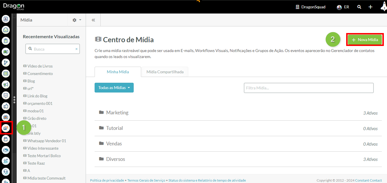This screenshot has height=183, width=387.
Task: Expand the Todas as Mídias dropdown
Action: (x=114, y=88)
